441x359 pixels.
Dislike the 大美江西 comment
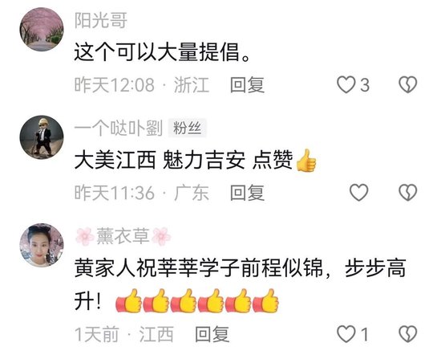coord(408,193)
